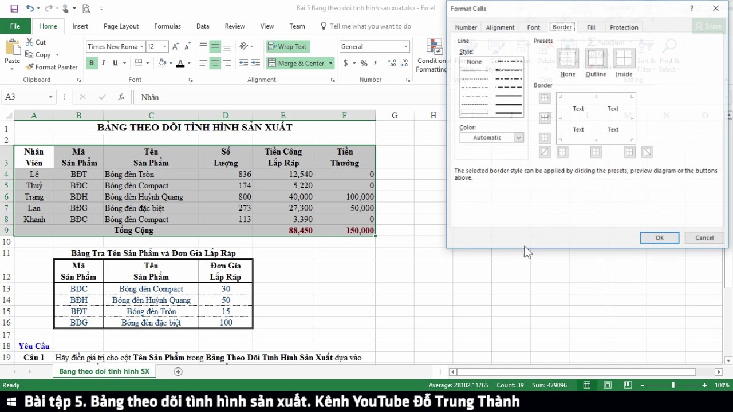Align text to the left
Screen dimensions: 733x412
pyautogui.click(x=203, y=63)
